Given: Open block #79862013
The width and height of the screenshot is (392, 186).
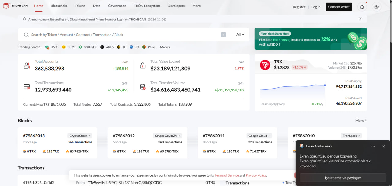Looking at the screenshot, I should (x=34, y=136).
